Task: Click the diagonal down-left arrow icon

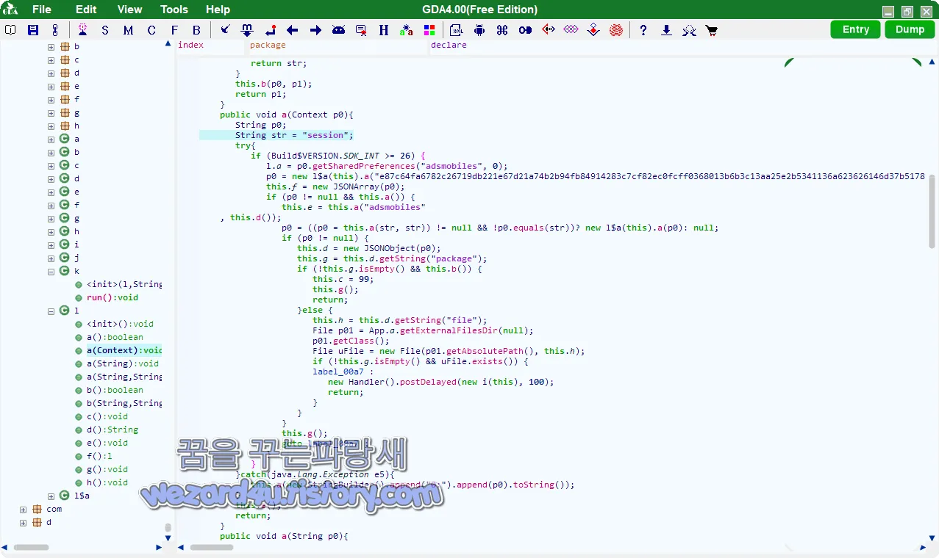Action: (x=225, y=30)
